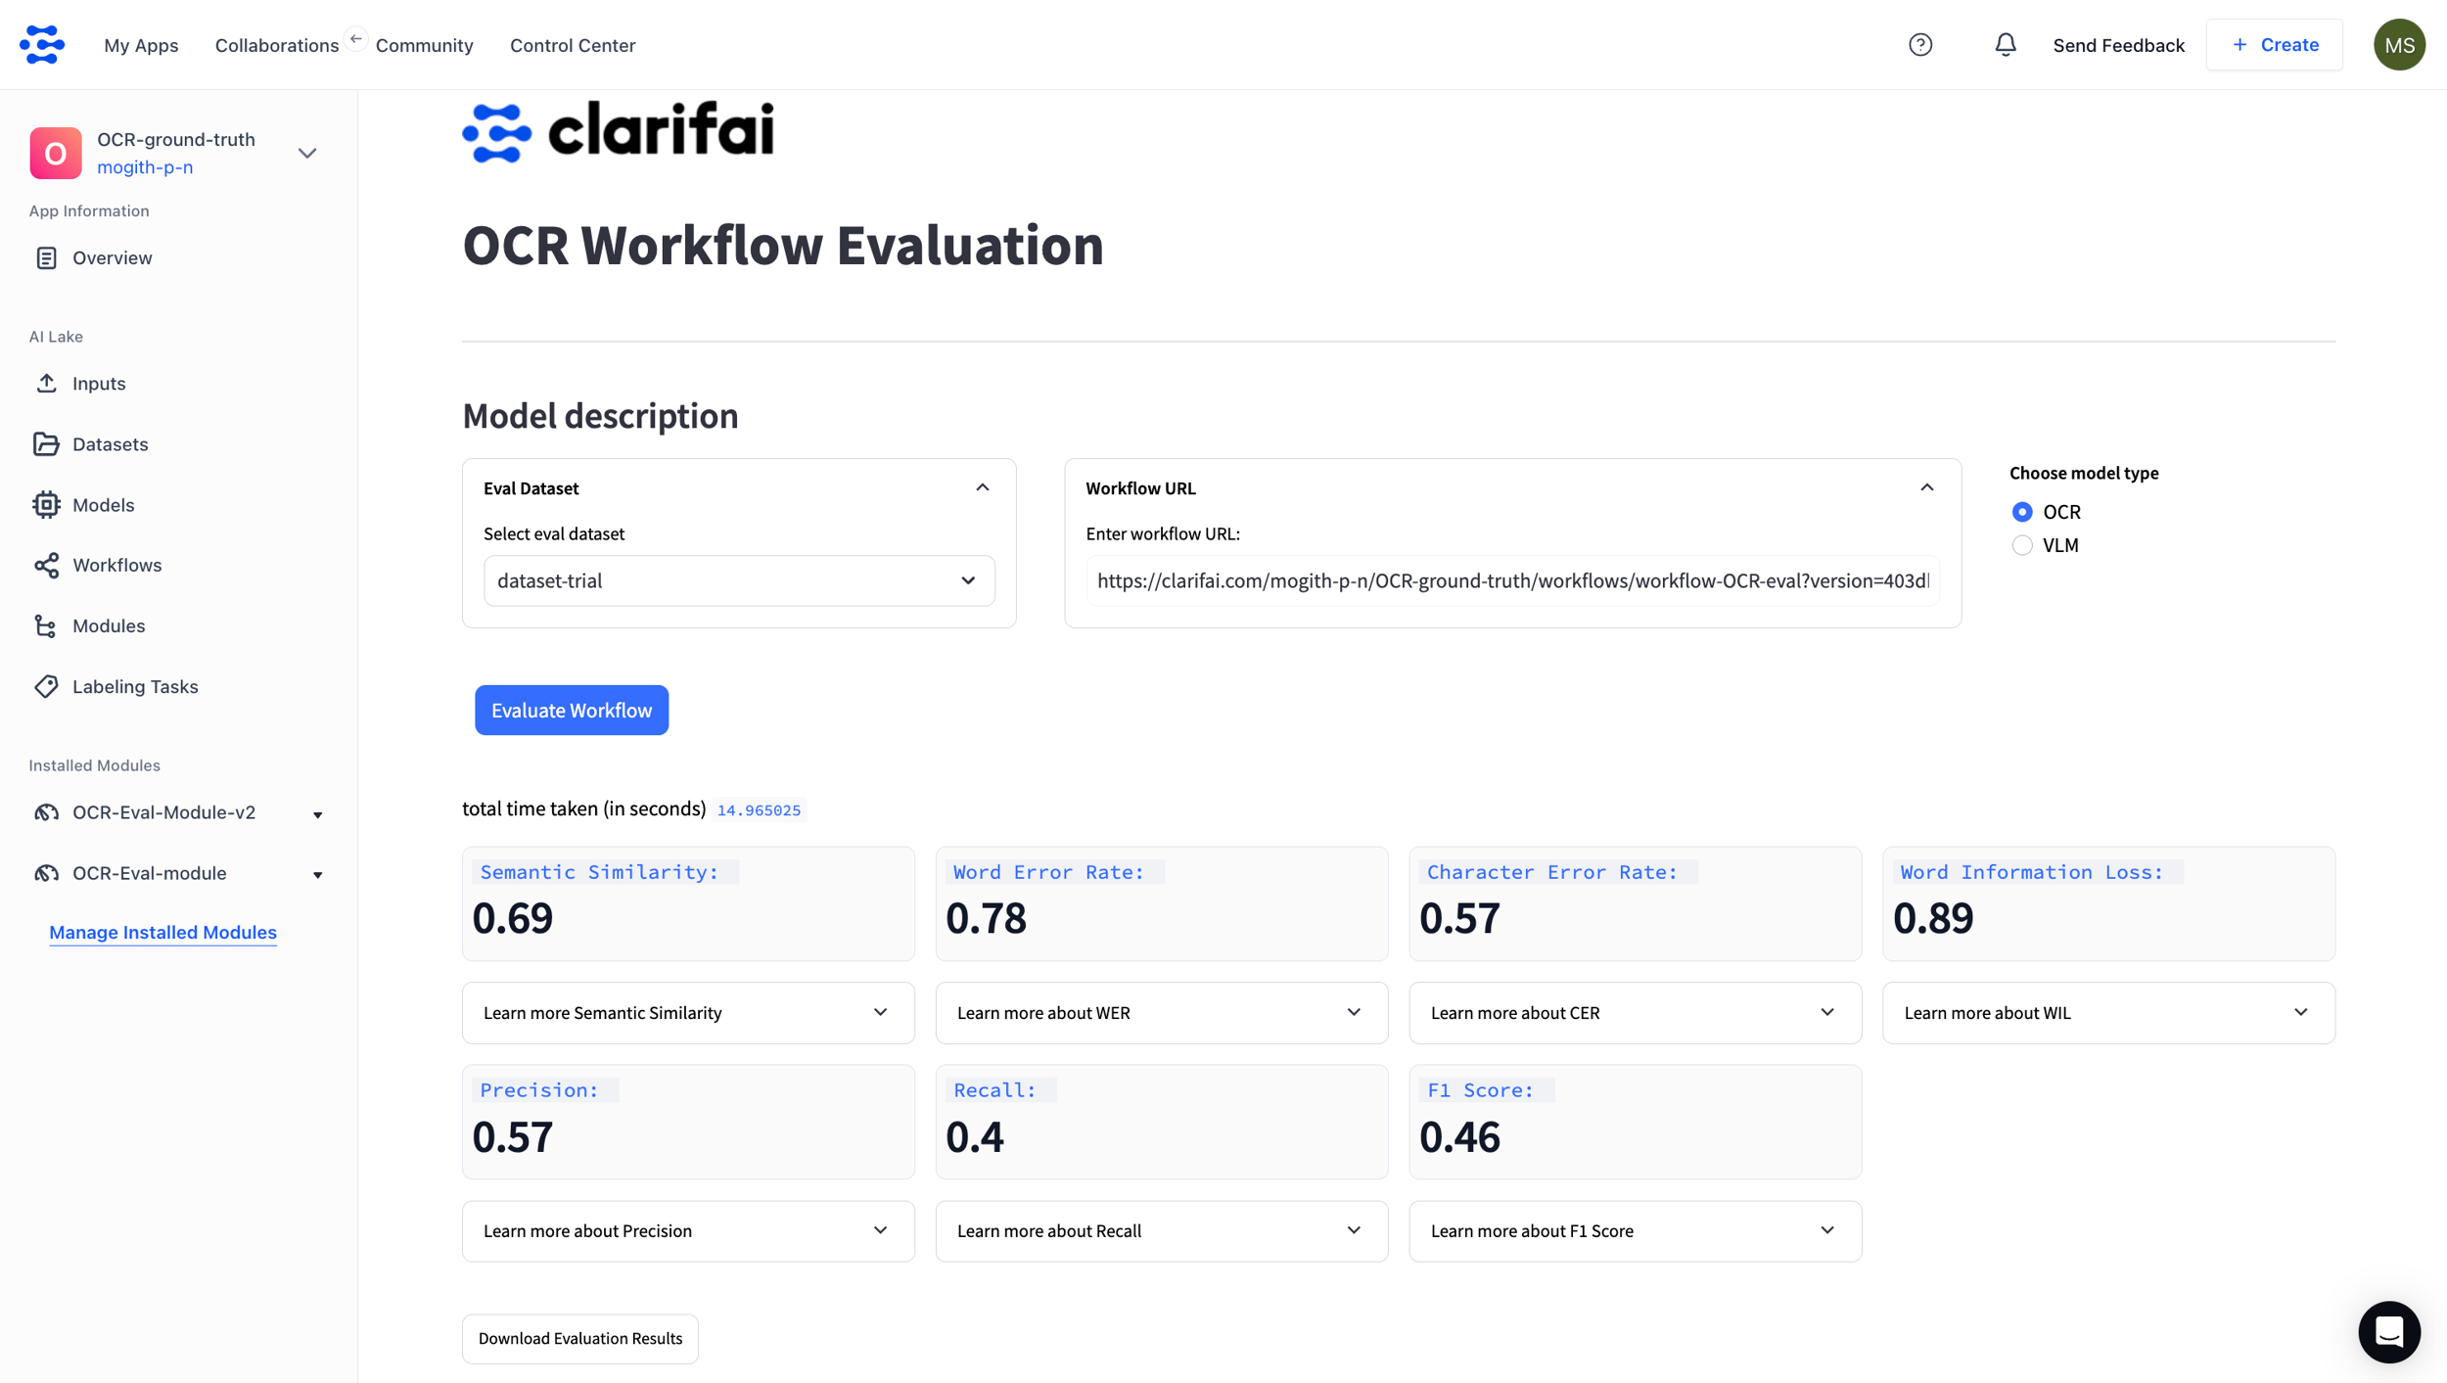Viewport: 2447px width, 1383px height.
Task: Click the Evaluate Workflow button
Action: [x=571, y=710]
